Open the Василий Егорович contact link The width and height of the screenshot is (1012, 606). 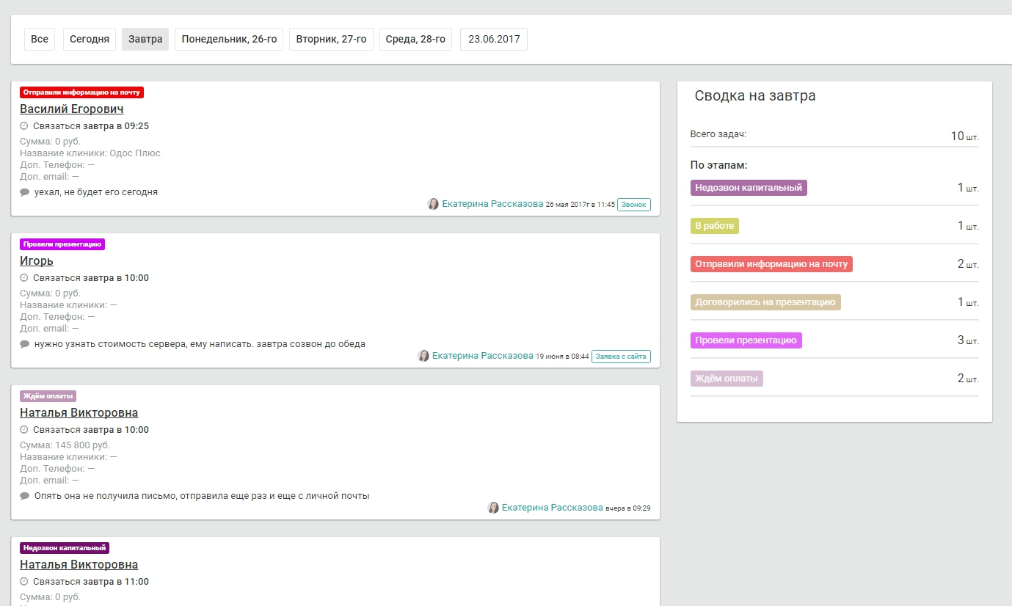(71, 109)
